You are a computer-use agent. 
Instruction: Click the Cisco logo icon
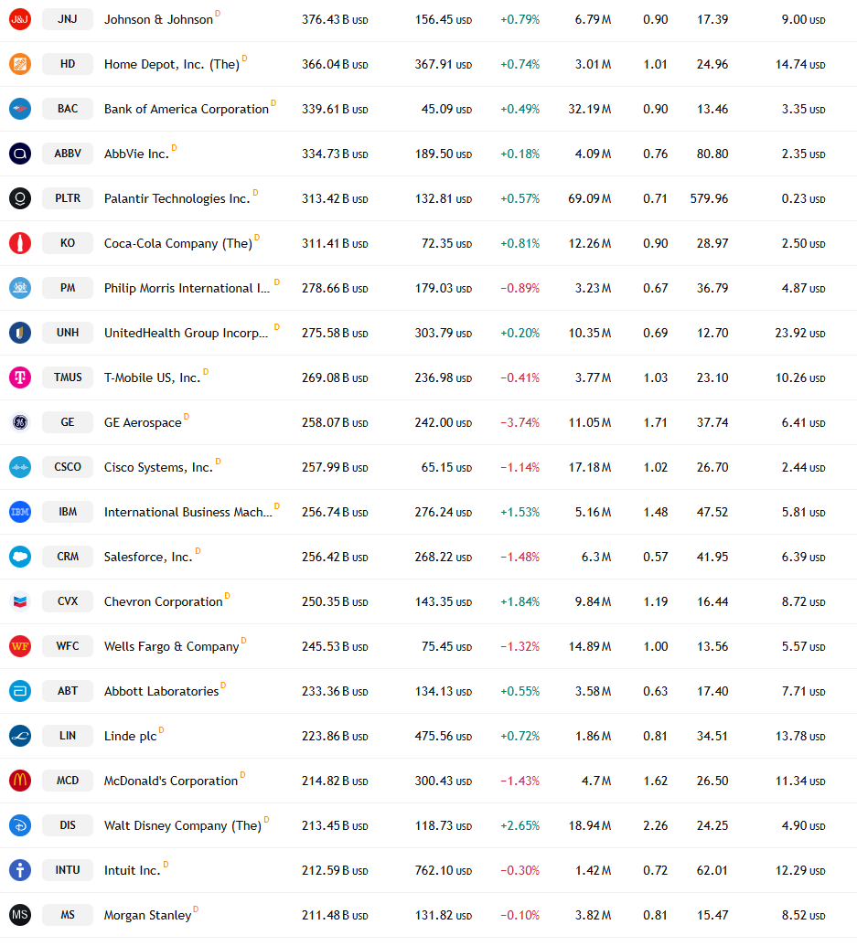click(20, 467)
